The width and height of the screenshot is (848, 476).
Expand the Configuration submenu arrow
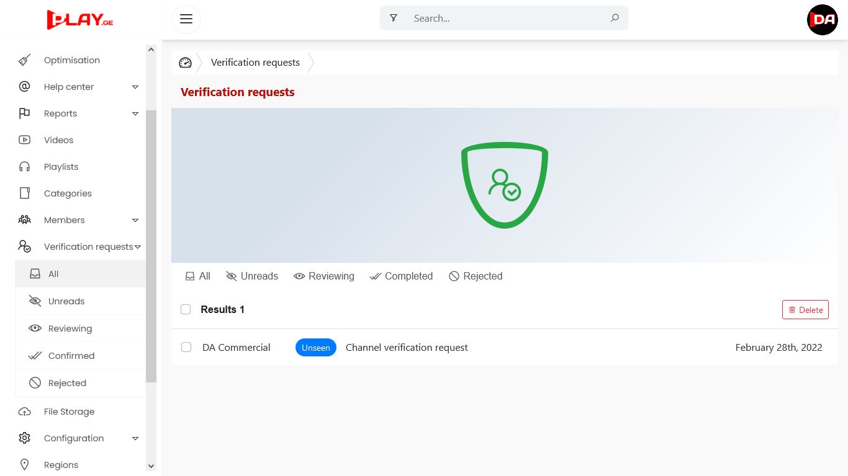coord(135,438)
